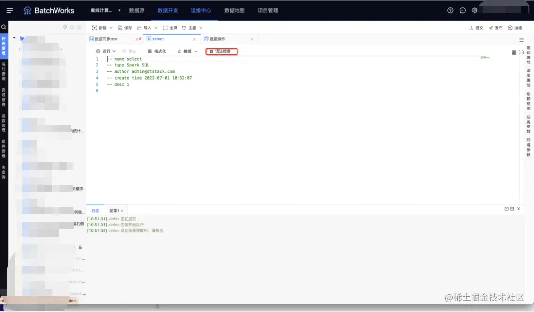Open the hamburger menu in top bar
Image resolution: width=534 pixels, height=312 pixels.
[x=10, y=10]
